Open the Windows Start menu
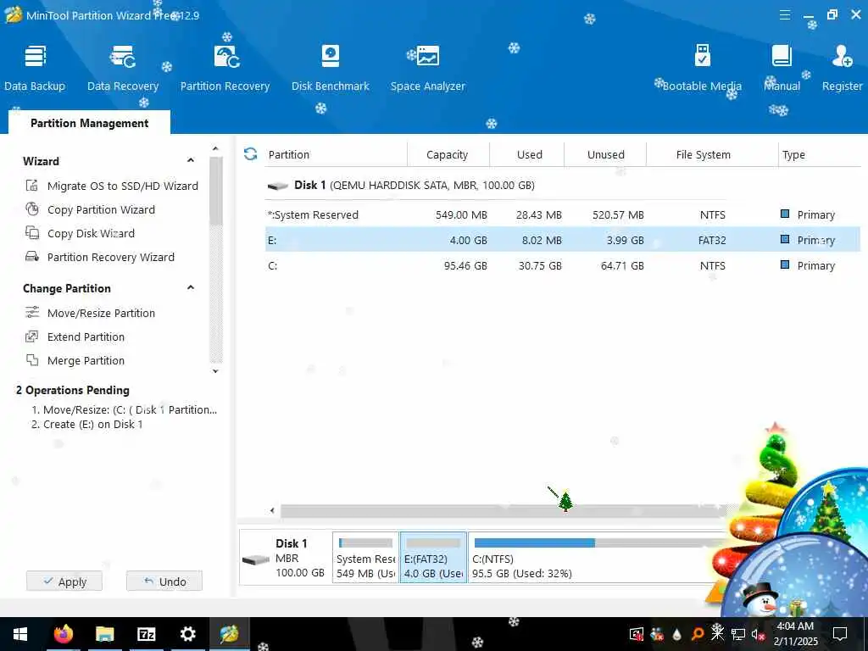Viewport: 868px width, 651px height. (20, 634)
